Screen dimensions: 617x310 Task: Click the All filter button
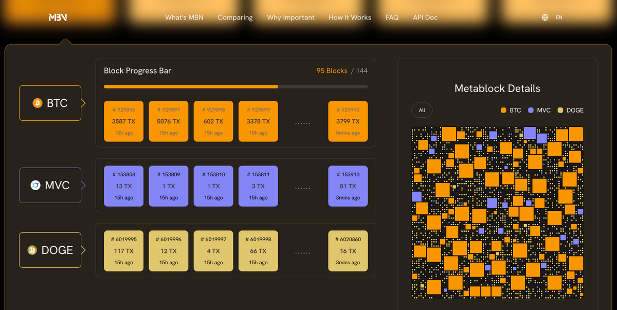point(422,110)
